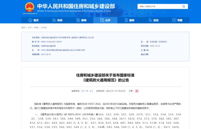Open the 互动 navigation tab
Image resolution: width=201 pixels, height=129 pixels.
153,20
